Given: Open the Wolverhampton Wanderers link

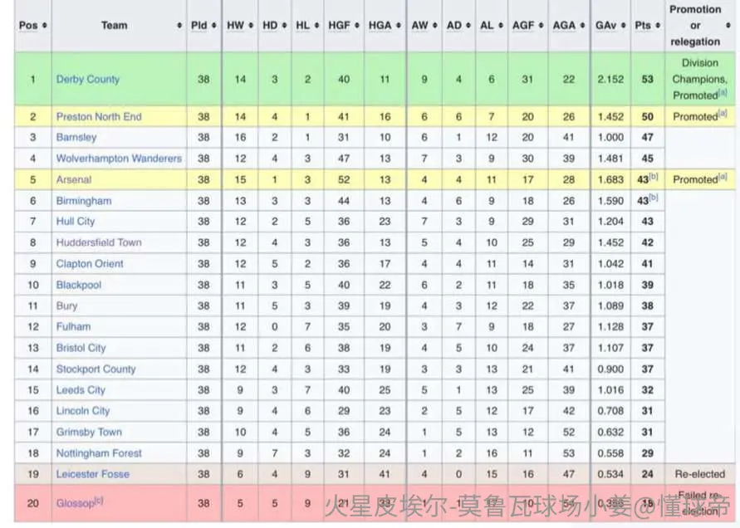Looking at the screenshot, I should point(119,159).
